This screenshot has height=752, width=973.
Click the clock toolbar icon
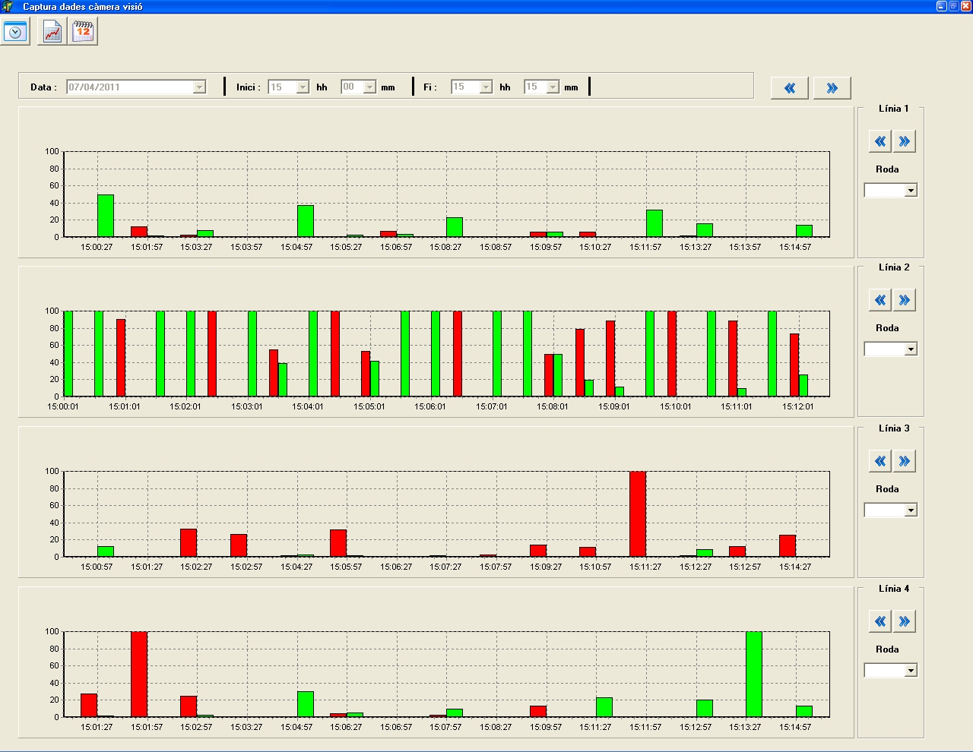pos(15,31)
